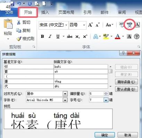Open the font size 四号 combo box
142x138 pixels.
point(77,25)
